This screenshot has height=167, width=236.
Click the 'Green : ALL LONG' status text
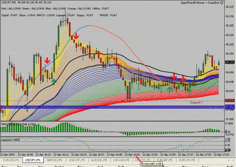[x=33, y=9]
